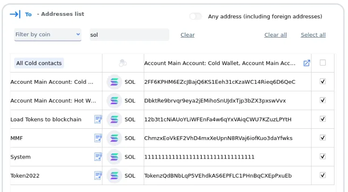Click edit note icon for Token2022
The width and height of the screenshot is (348, 192).
coord(98,176)
